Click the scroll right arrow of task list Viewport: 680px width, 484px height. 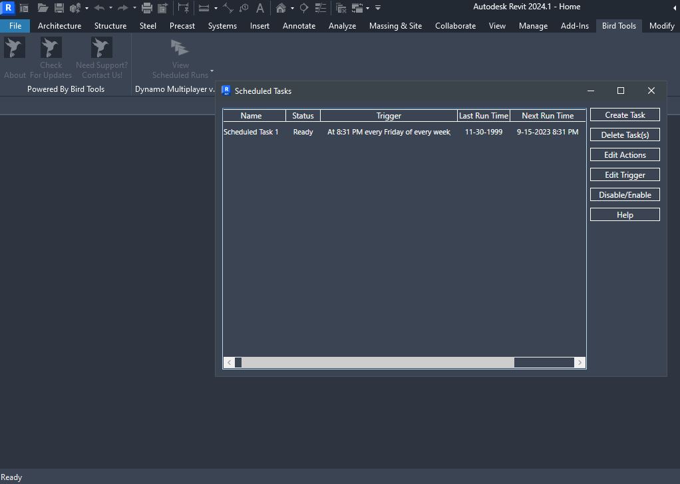[x=580, y=362]
